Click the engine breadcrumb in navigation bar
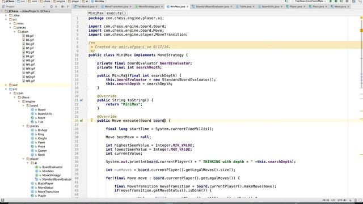363x204 pixels. tap(59, 1)
